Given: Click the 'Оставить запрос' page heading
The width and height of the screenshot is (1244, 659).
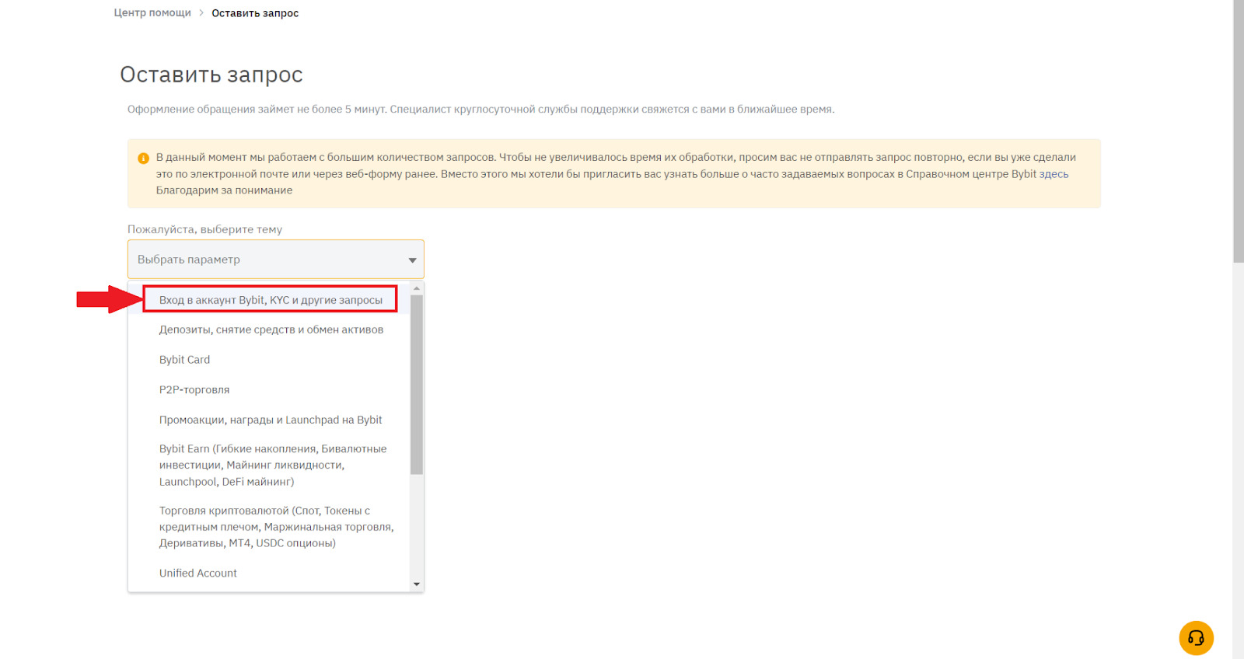Looking at the screenshot, I should click(x=211, y=75).
